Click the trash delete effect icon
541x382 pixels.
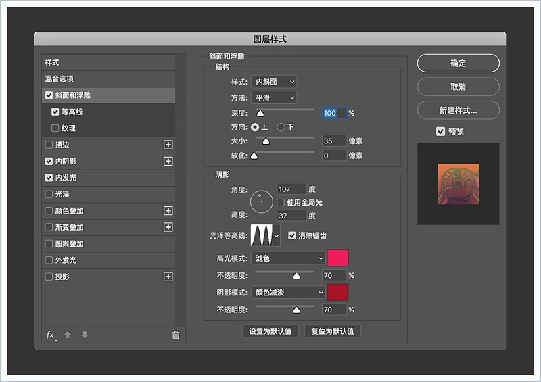click(176, 335)
